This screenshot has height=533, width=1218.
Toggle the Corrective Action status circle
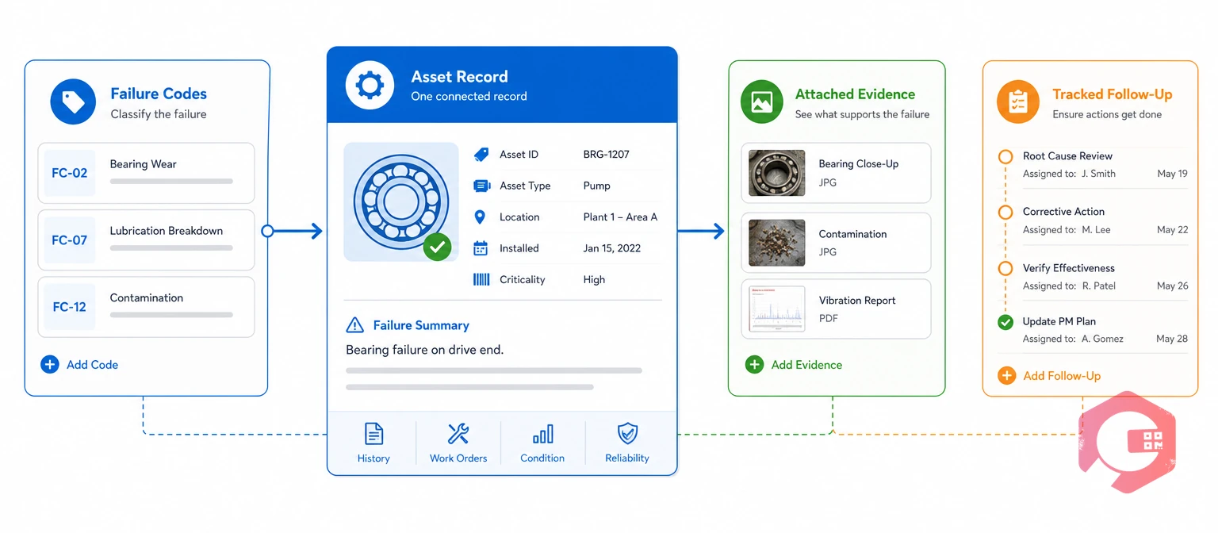pos(1005,213)
